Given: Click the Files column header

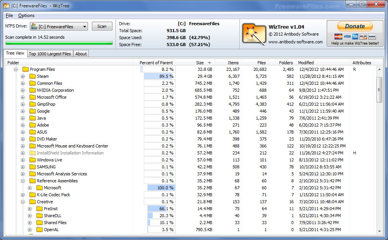Looking at the screenshot, I should [x=255, y=63].
